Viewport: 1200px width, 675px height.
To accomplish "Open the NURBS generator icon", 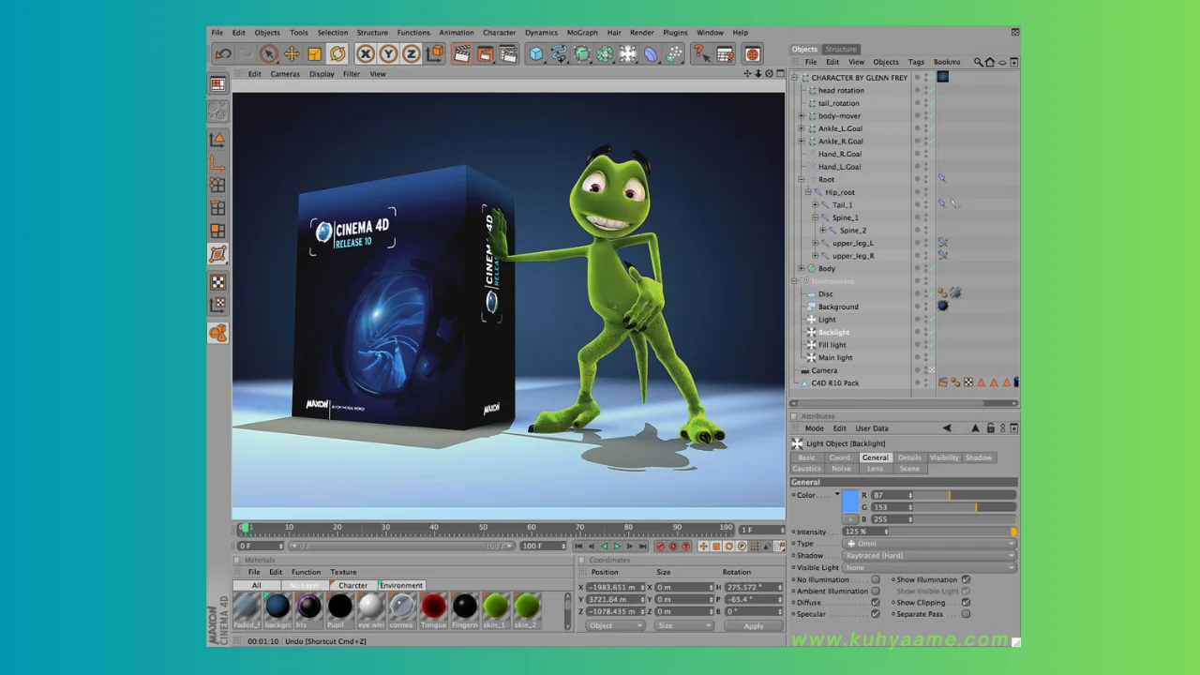I will [x=582, y=54].
